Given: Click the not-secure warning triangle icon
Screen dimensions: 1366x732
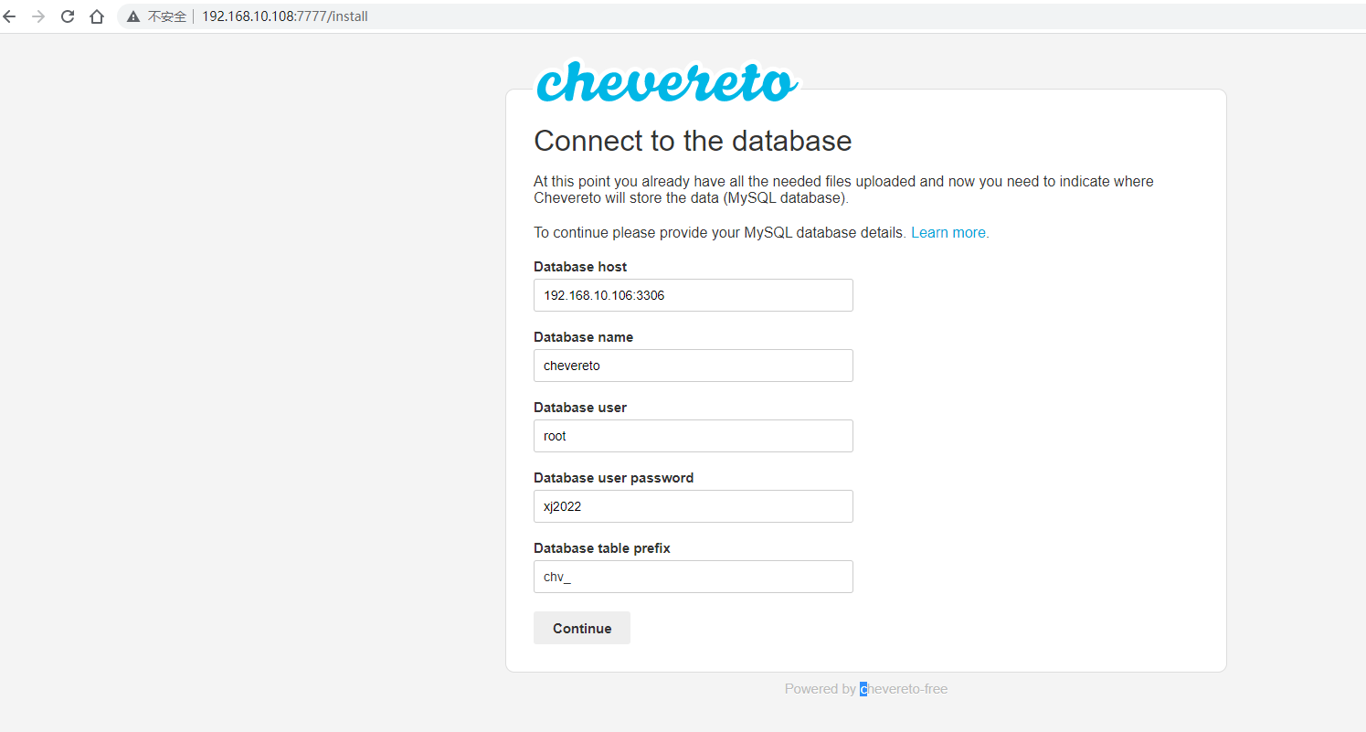Looking at the screenshot, I should (x=133, y=16).
